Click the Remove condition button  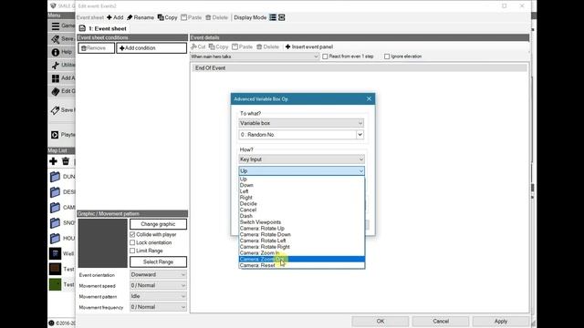[x=96, y=48]
